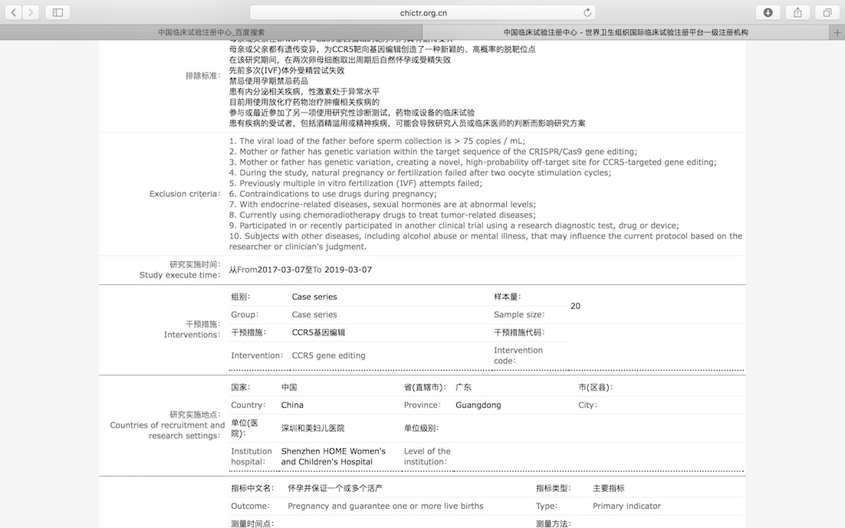This screenshot has width=845, height=528.
Task: Click the 2019-03-07 study end date
Action: 348,270
